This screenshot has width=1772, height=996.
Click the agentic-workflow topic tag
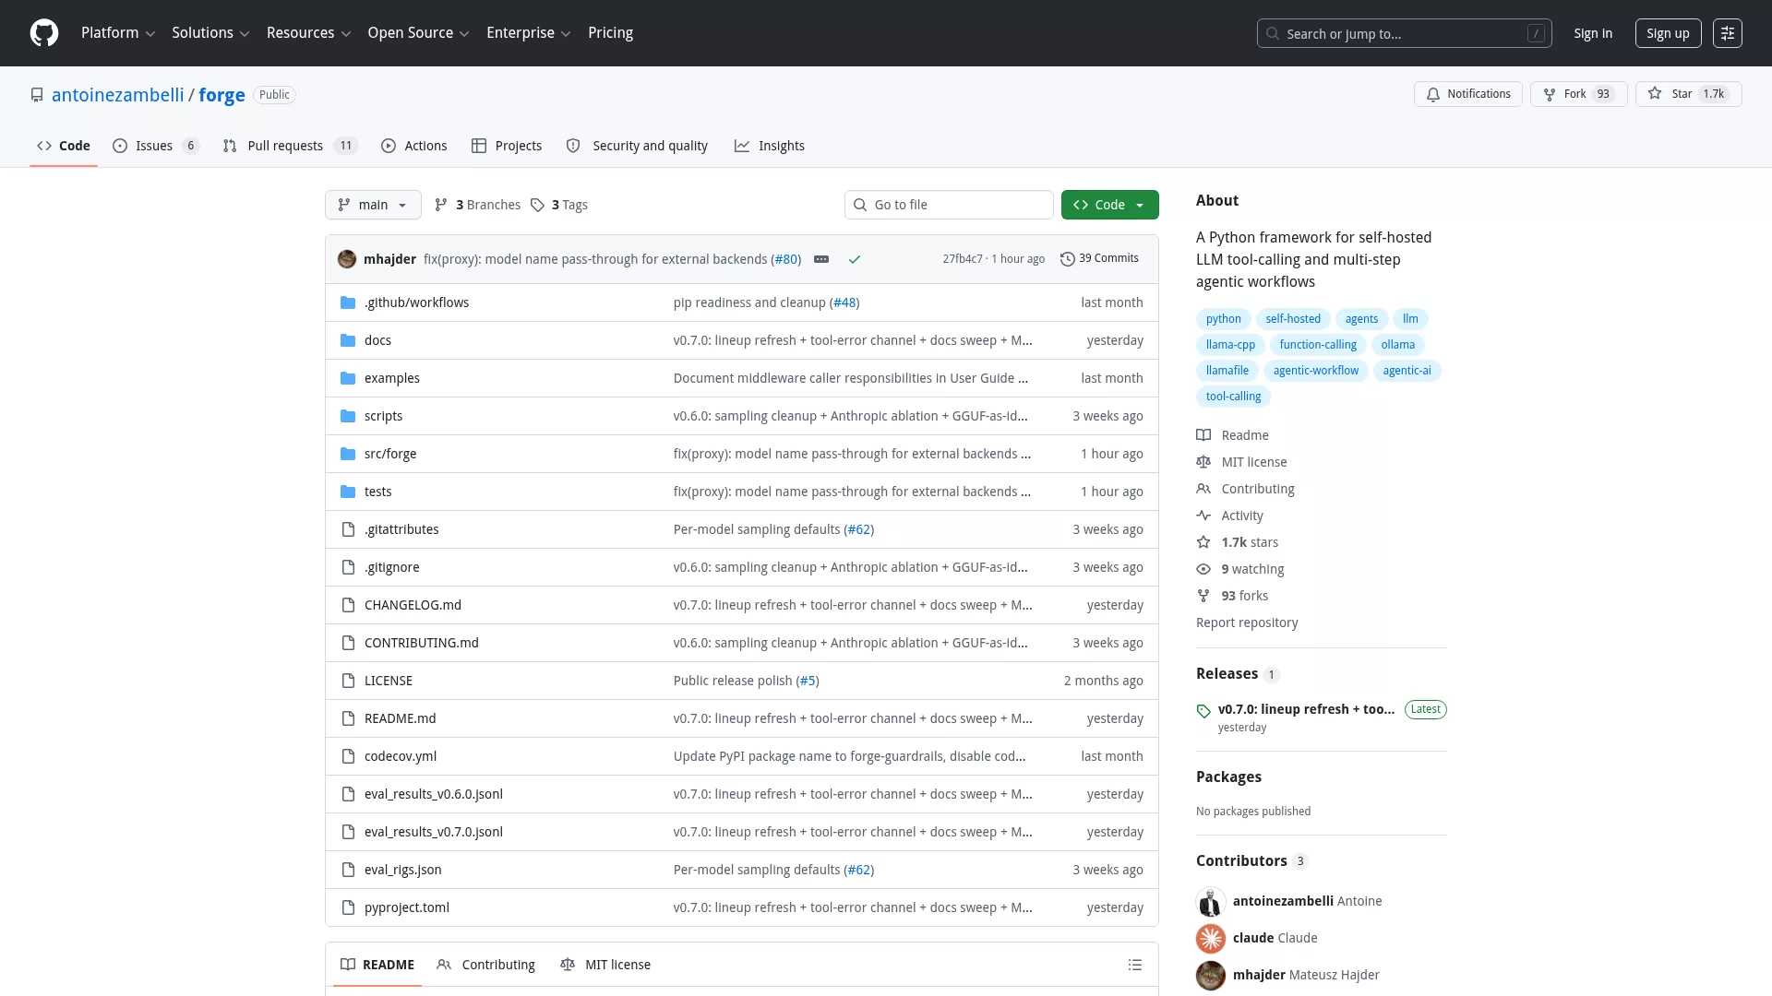(1315, 371)
